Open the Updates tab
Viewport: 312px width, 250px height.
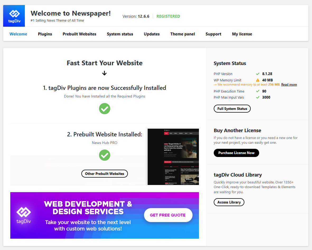point(152,34)
